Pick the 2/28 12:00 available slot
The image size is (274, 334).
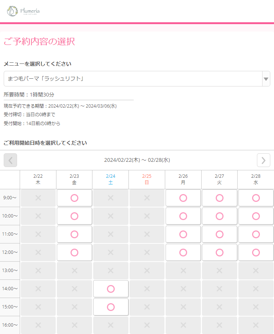tap(256, 252)
